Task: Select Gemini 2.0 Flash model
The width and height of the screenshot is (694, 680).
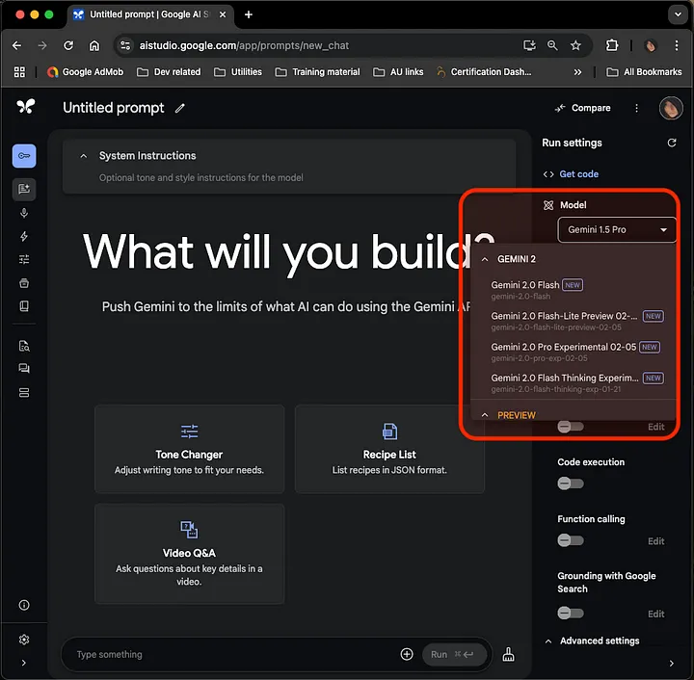Action: (573, 290)
